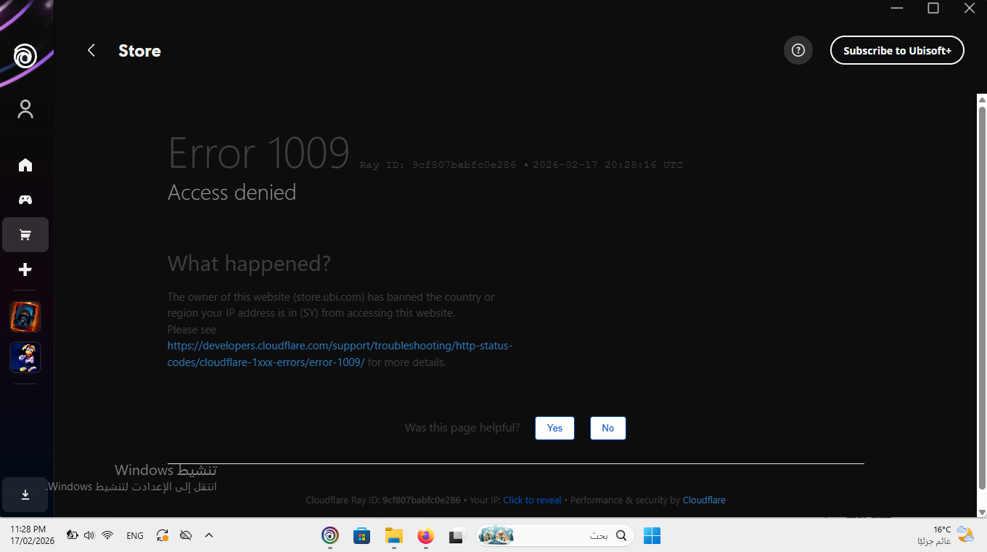The width and height of the screenshot is (987, 552).
Task: Click the Ubisoft swirl logo in sidebar
Action: (x=25, y=56)
